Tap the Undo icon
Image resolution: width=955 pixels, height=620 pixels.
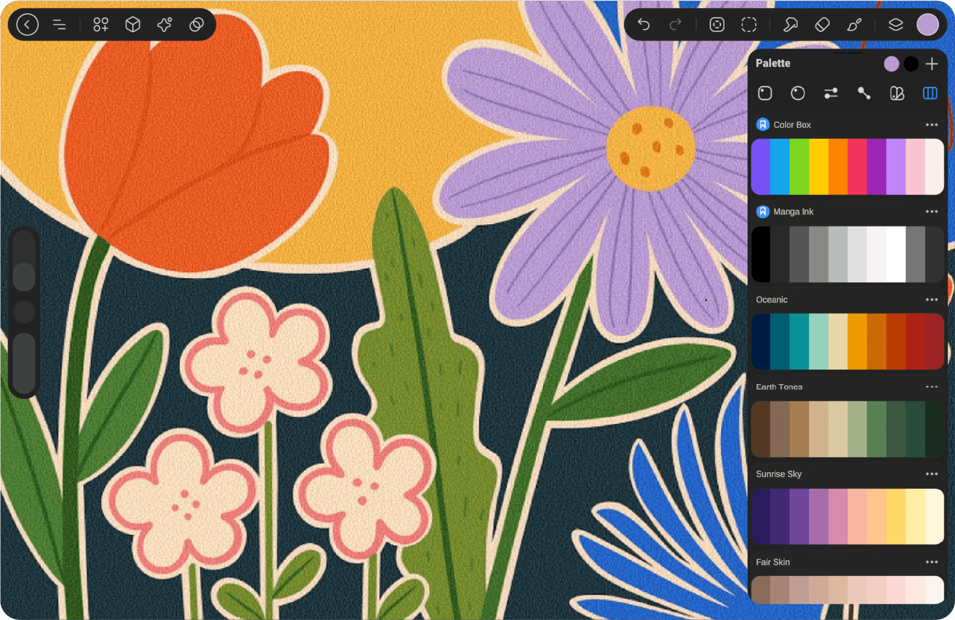point(644,24)
